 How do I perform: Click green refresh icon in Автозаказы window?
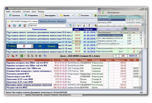click(x=103, y=12)
